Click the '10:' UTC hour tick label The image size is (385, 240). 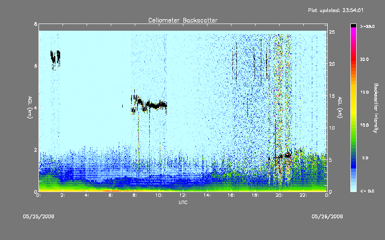point(159,195)
